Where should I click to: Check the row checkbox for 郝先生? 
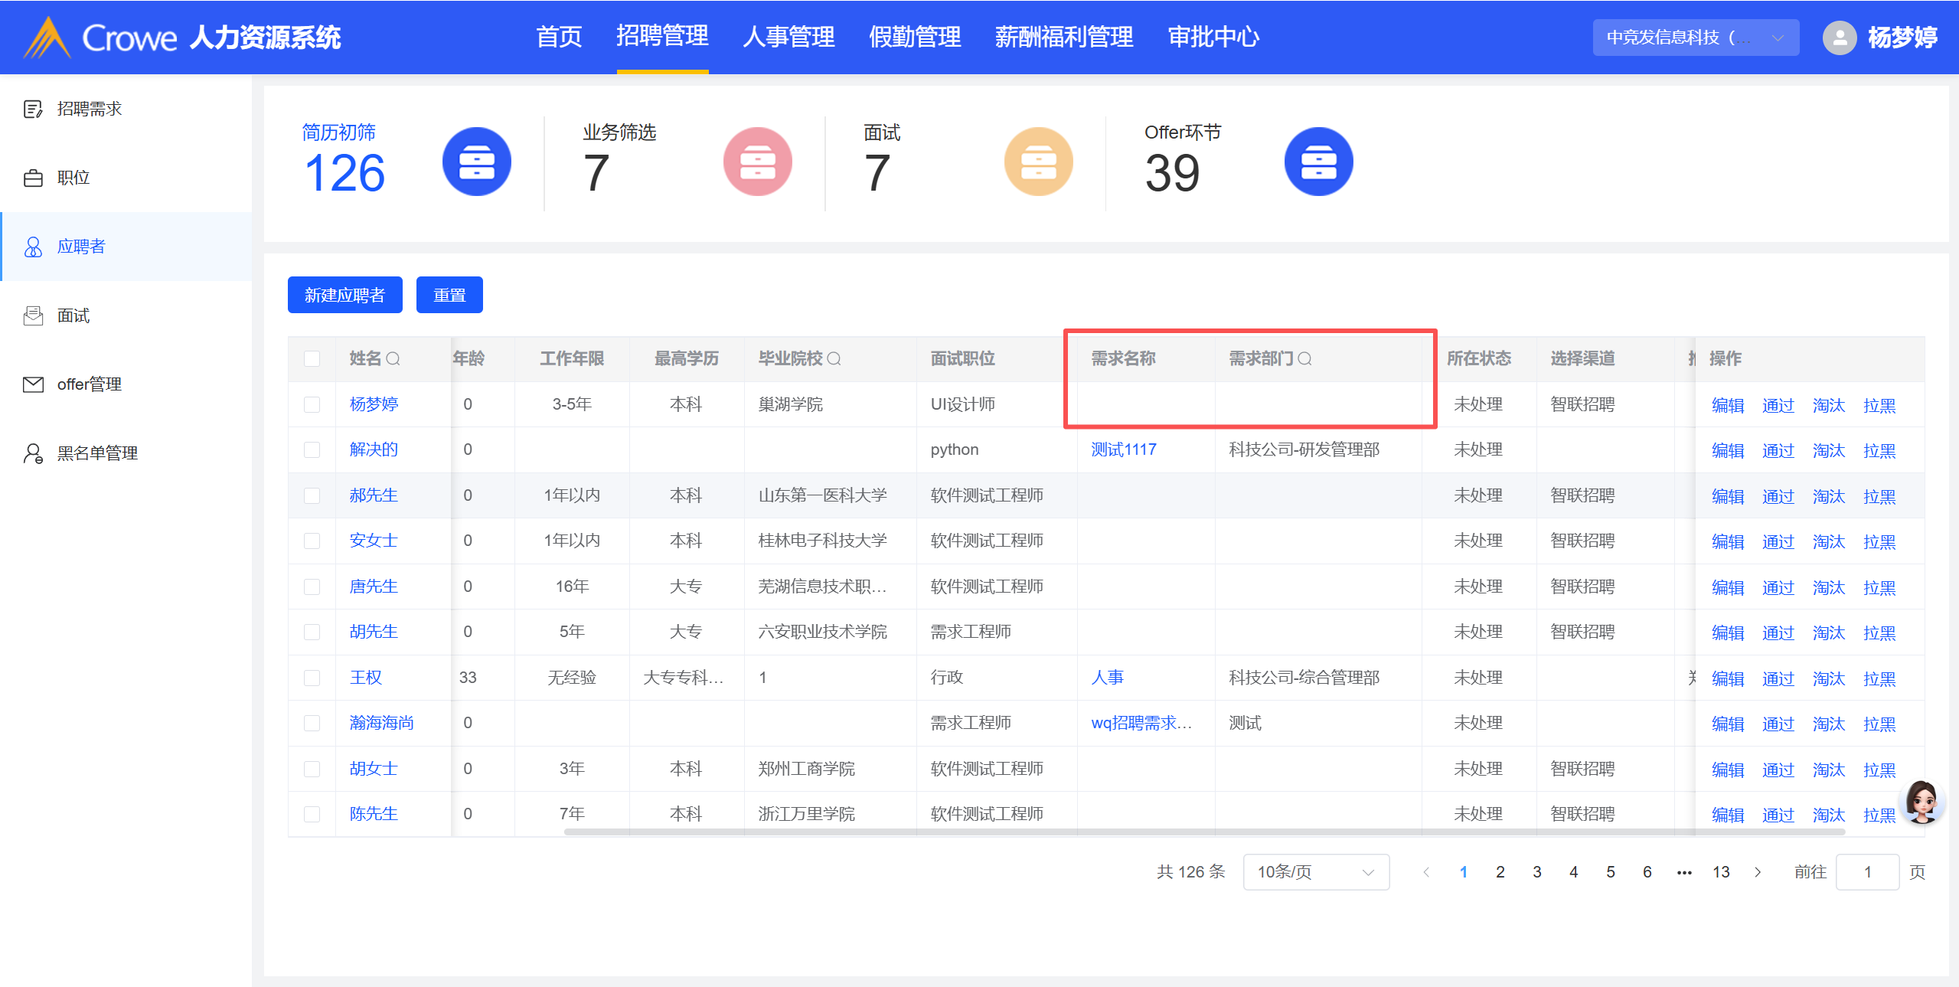[312, 496]
